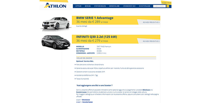Click the Athlon logo

pyautogui.click(x=55, y=6)
